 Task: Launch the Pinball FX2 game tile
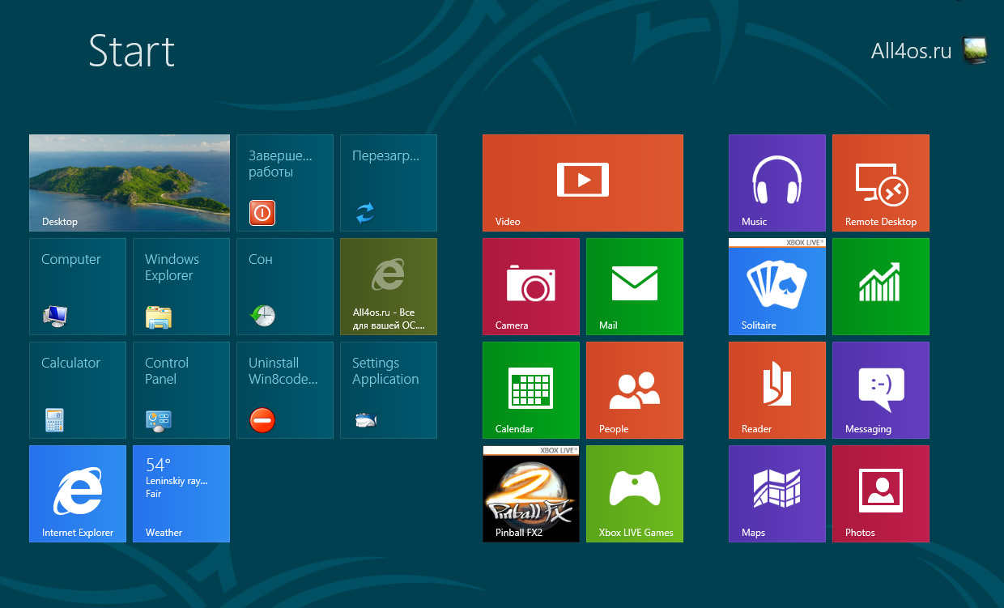pyautogui.click(x=531, y=494)
